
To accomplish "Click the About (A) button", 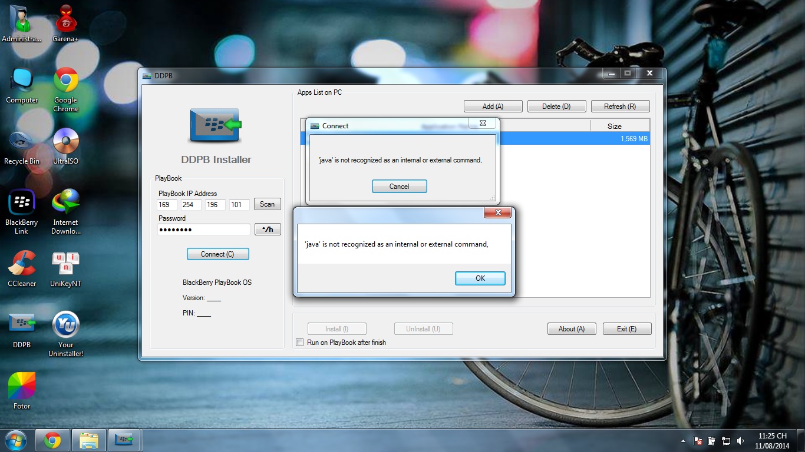I will pos(572,329).
